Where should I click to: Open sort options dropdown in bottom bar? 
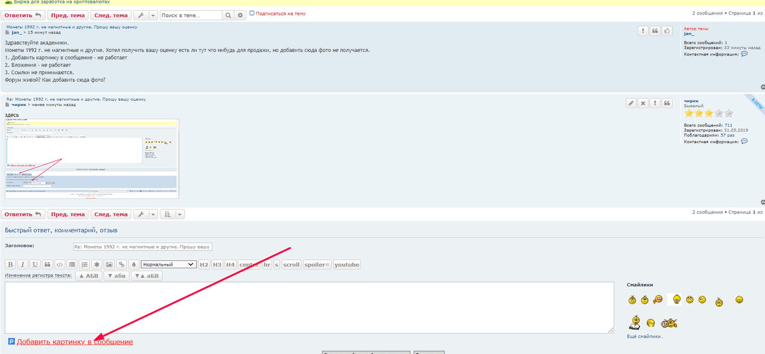pos(172,214)
